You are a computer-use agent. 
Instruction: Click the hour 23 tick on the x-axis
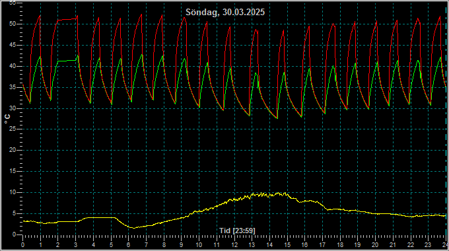tap(428, 245)
